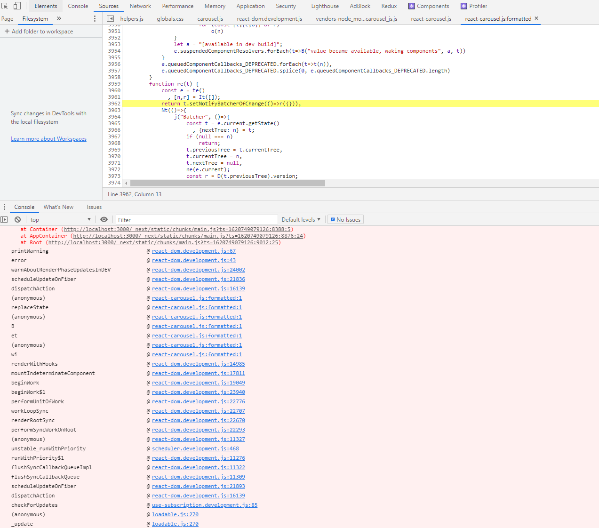Open the Default levels dropdown
599x528 pixels.
301,220
